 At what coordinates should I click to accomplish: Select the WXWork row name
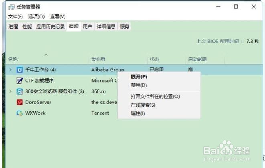(35, 113)
